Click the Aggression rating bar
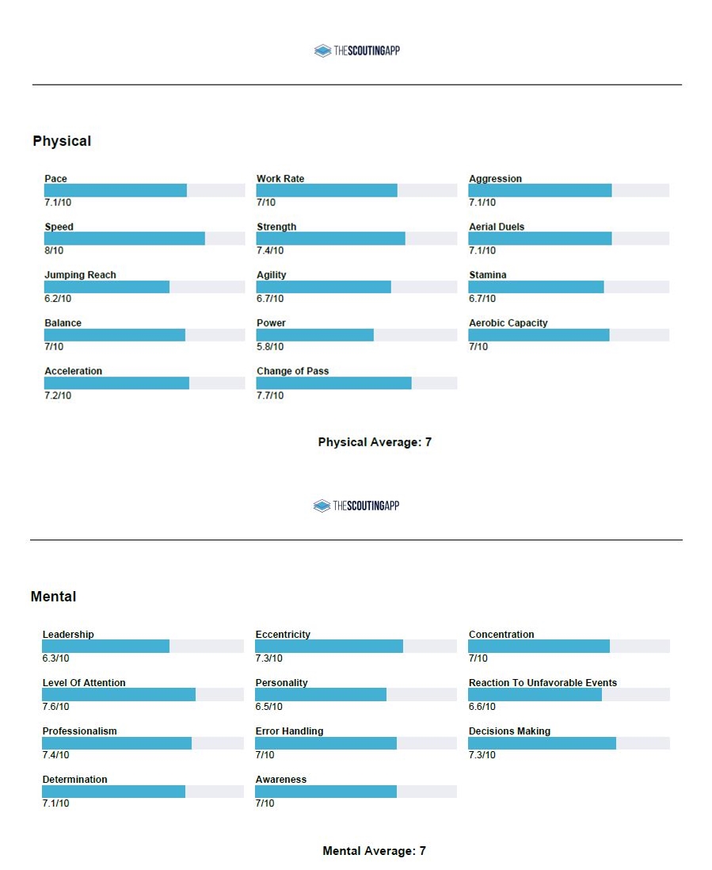 (x=569, y=190)
